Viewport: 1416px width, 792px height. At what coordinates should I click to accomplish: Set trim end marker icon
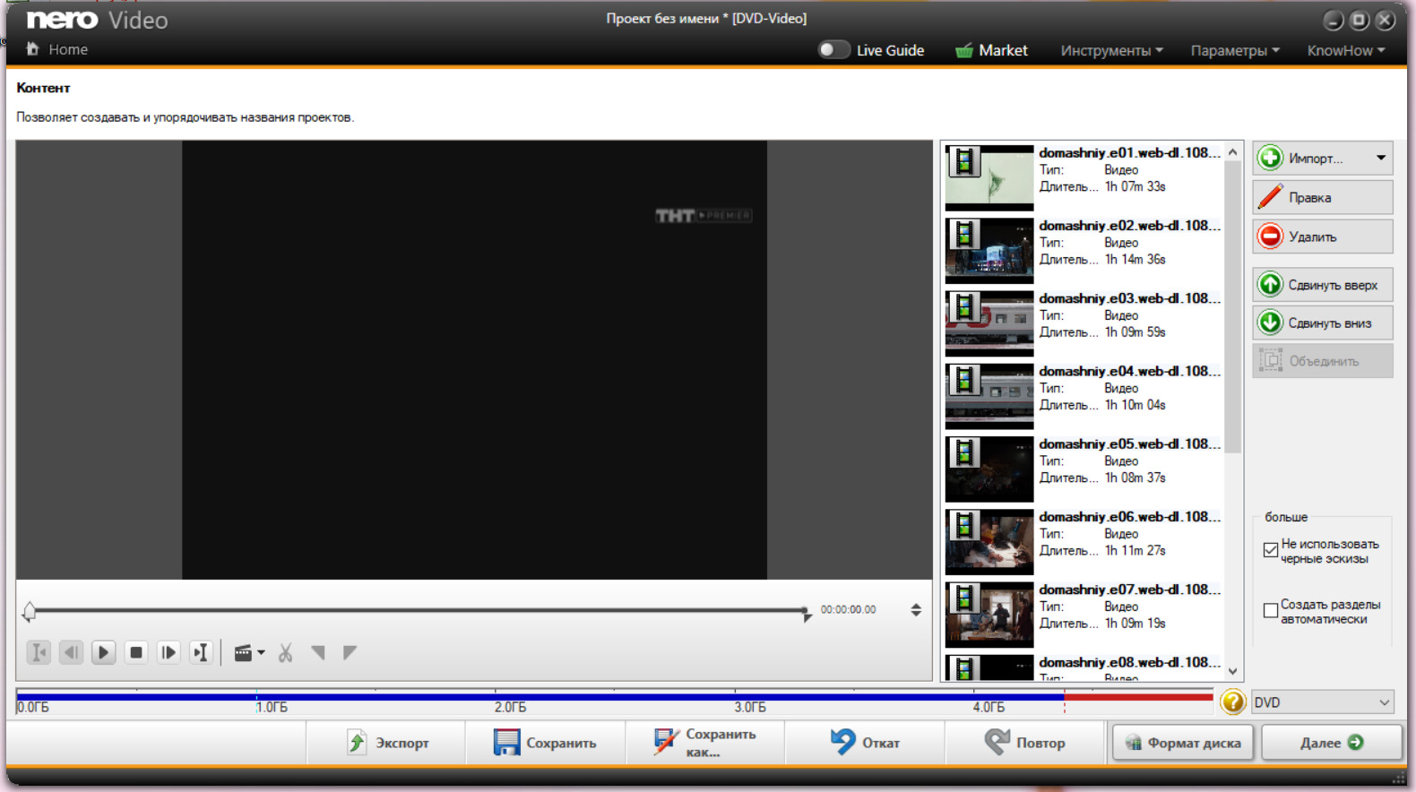point(350,652)
